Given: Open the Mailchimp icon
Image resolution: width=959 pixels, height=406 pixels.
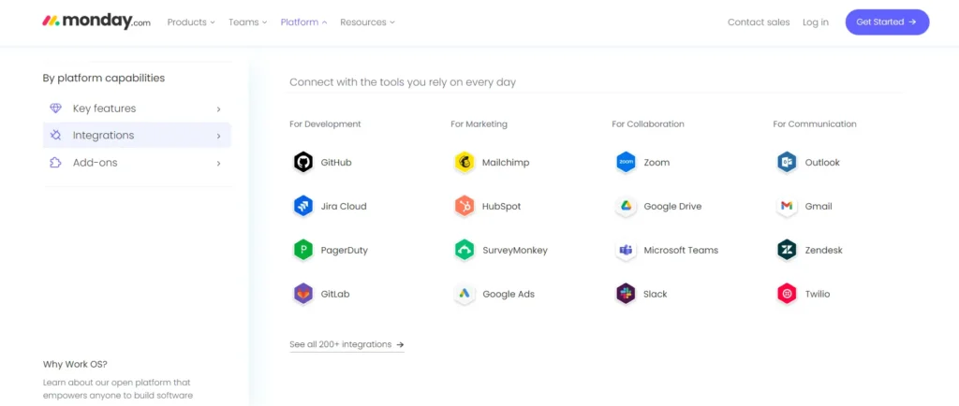Looking at the screenshot, I should pos(465,163).
